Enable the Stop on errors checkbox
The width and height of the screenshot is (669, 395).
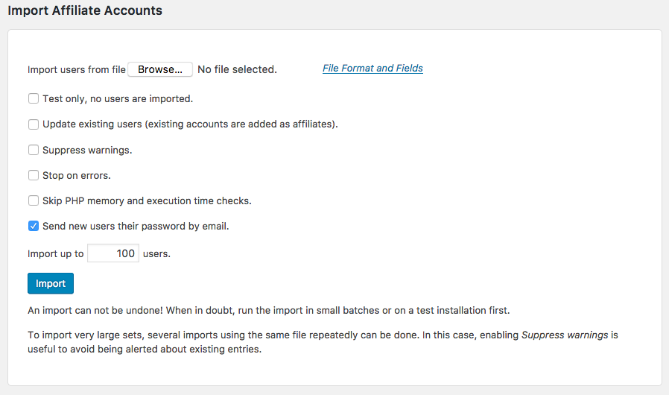(34, 175)
